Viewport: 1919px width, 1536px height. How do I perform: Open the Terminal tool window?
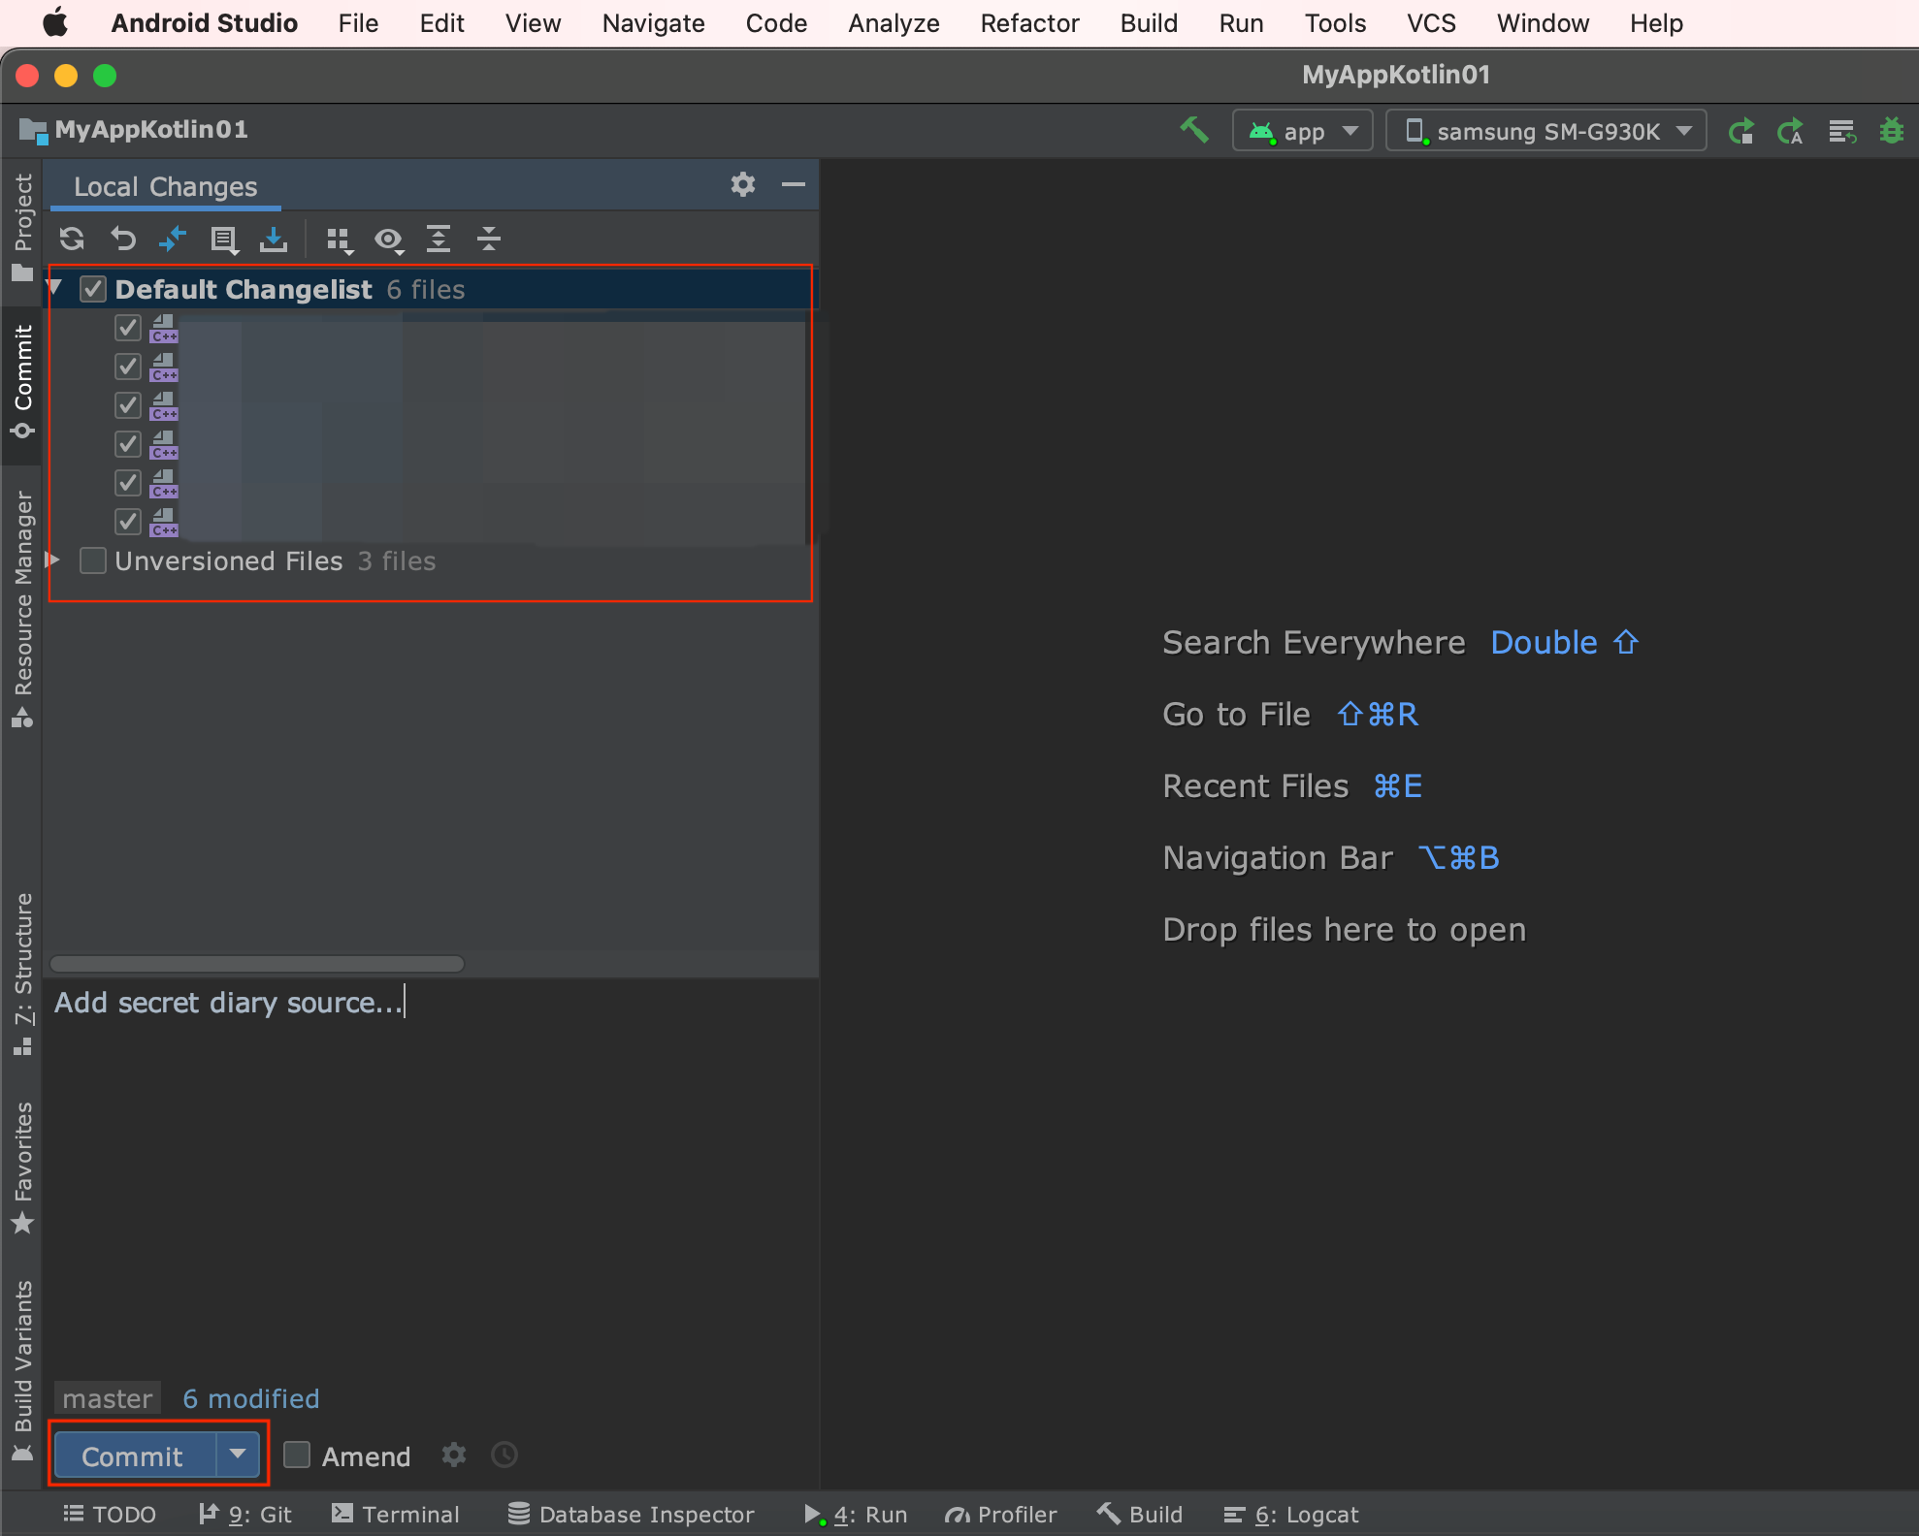pyautogui.click(x=396, y=1514)
